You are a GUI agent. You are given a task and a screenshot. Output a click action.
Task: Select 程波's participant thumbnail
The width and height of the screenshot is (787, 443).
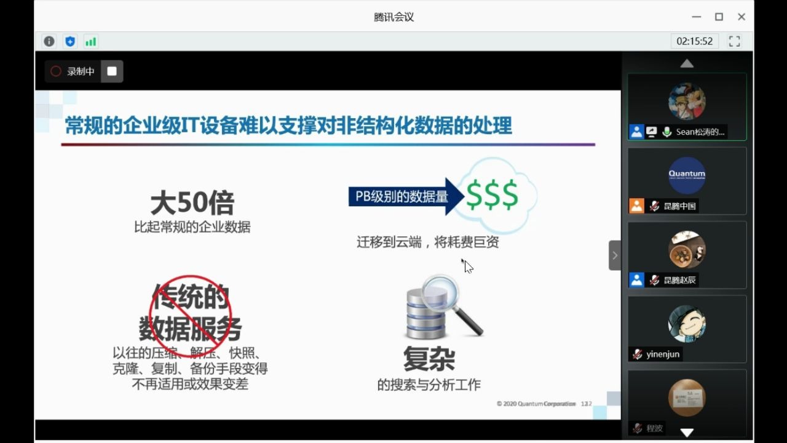pyautogui.click(x=686, y=397)
